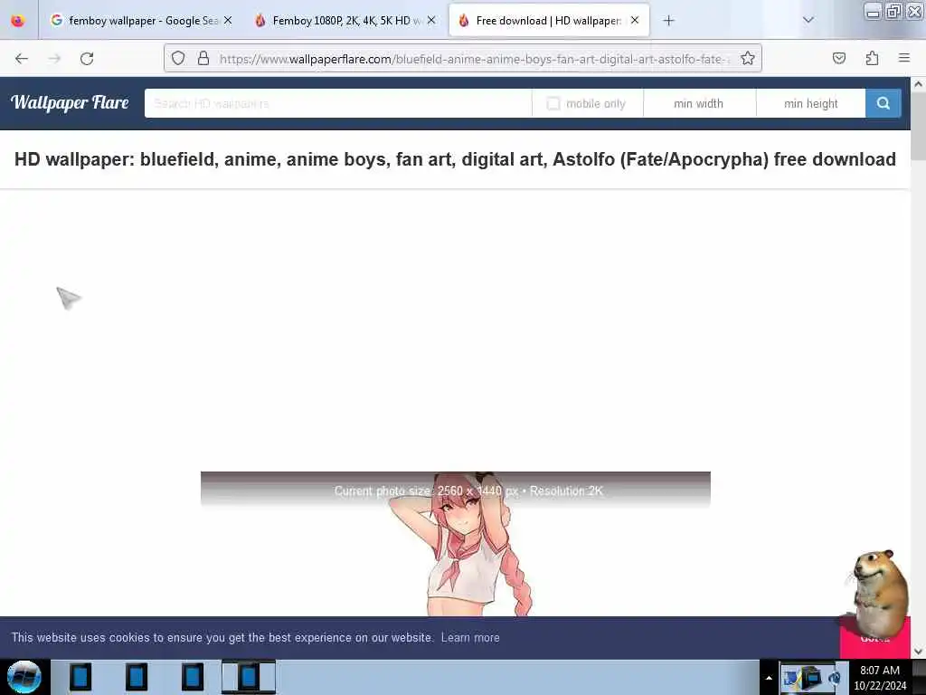Show hidden system tray icons arrow

[769, 678]
